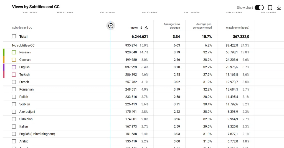
Task: Check the Total row checkbox
Action: point(14,36)
